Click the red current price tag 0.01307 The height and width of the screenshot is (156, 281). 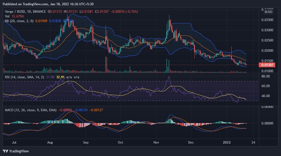click(267, 65)
